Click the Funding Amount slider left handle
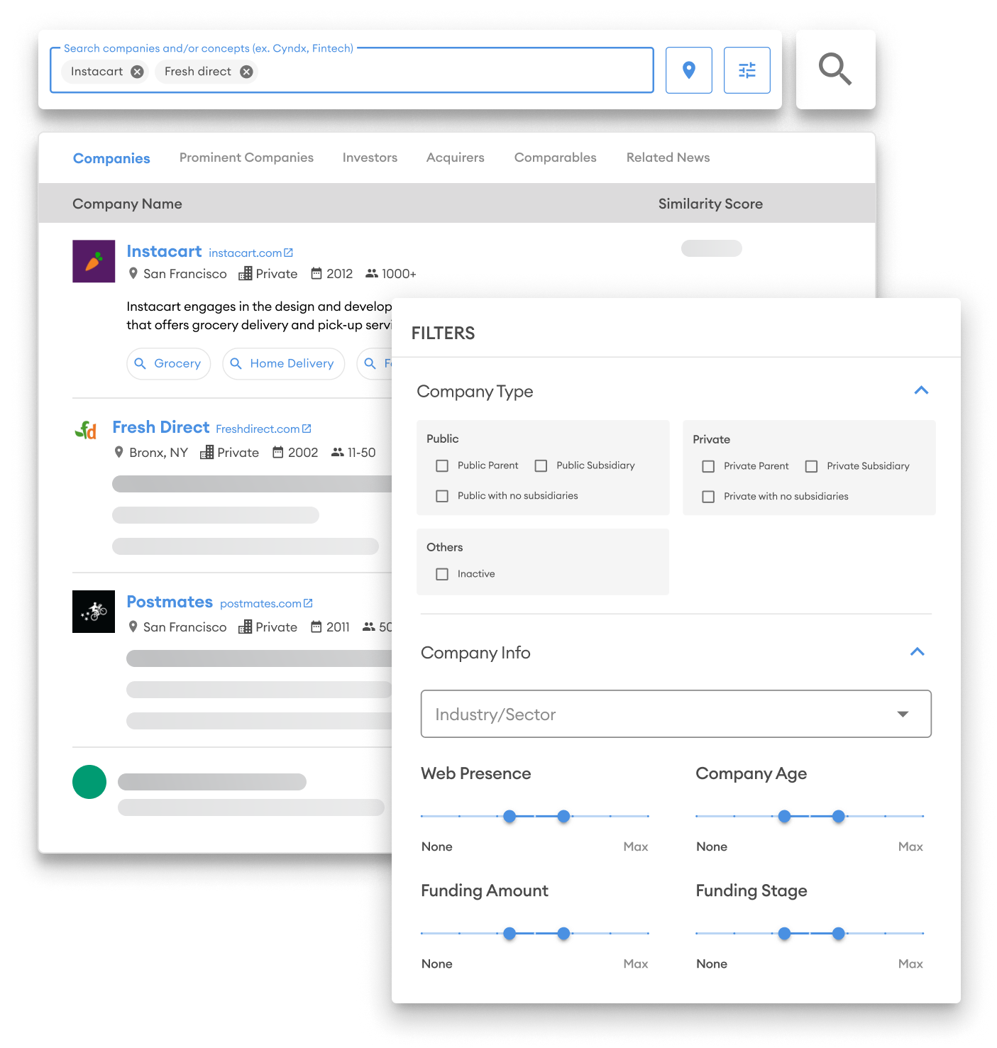This screenshot has height=1048, width=997. 509,934
